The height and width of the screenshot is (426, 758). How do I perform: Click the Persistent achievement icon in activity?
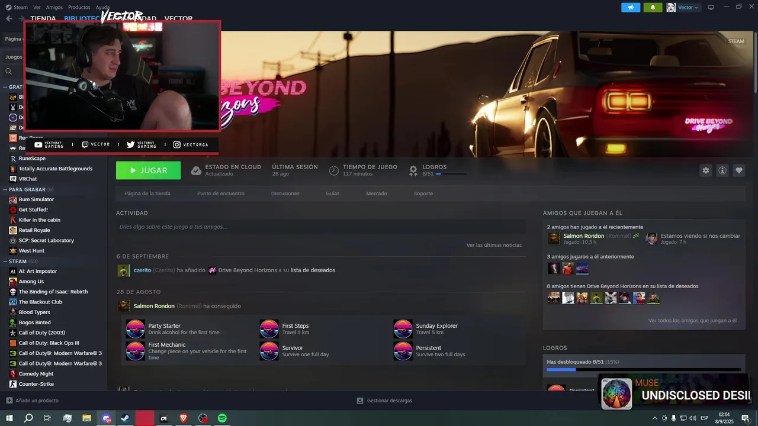[403, 351]
